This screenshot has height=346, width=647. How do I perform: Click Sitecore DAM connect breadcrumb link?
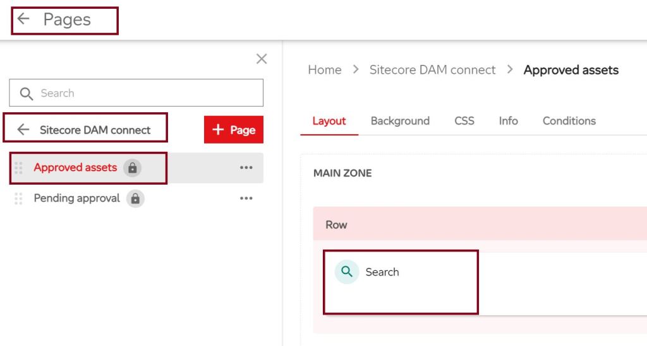pyautogui.click(x=432, y=70)
